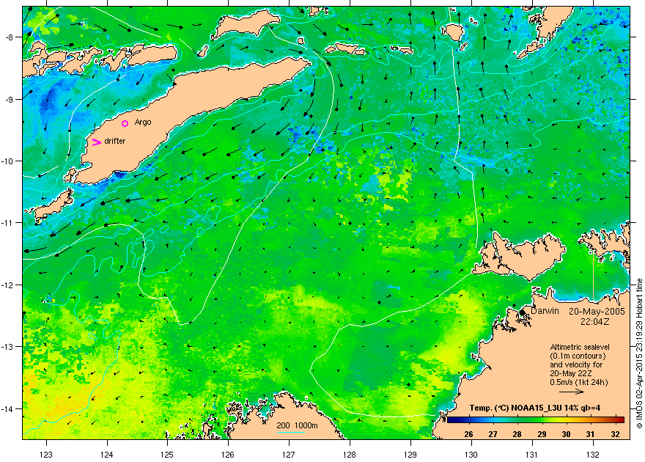Click the cyan depth contour legend line
Image resolution: width=645 pixels, height=462 pixels.
(x=291, y=432)
